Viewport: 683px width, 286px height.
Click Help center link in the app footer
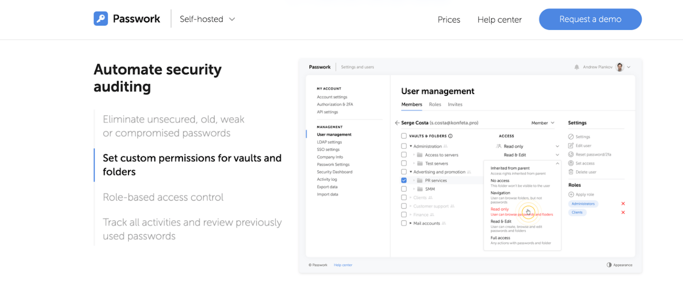(343, 265)
